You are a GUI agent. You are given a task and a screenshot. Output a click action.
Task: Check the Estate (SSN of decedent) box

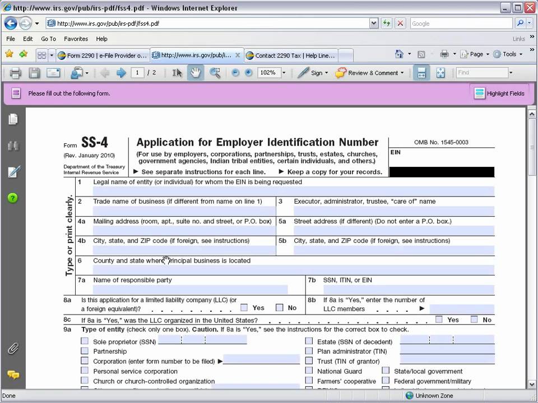coord(309,341)
